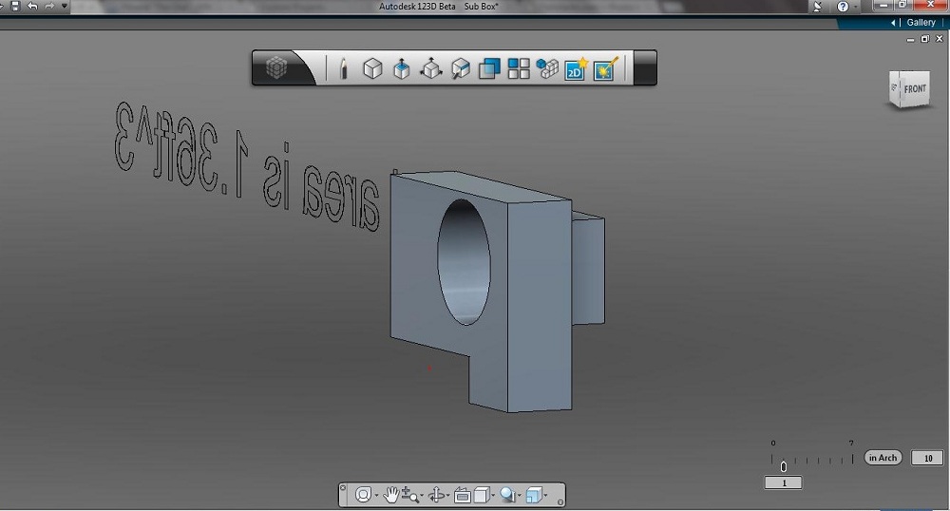Open the Press/Pull extrude tool
The image size is (950, 511).
point(401,68)
